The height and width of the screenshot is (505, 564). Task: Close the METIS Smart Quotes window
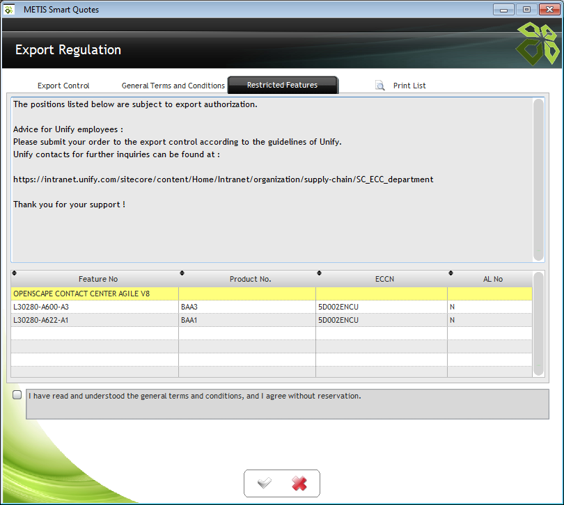[549, 10]
